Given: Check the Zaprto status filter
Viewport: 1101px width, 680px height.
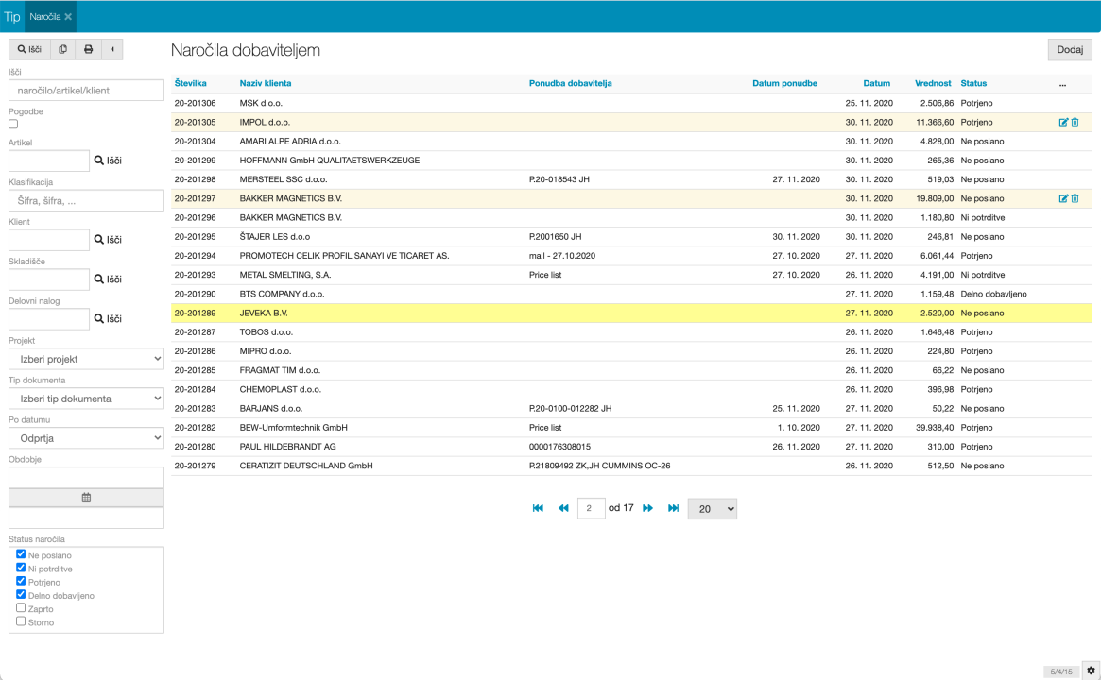Looking at the screenshot, I should pyautogui.click(x=21, y=608).
